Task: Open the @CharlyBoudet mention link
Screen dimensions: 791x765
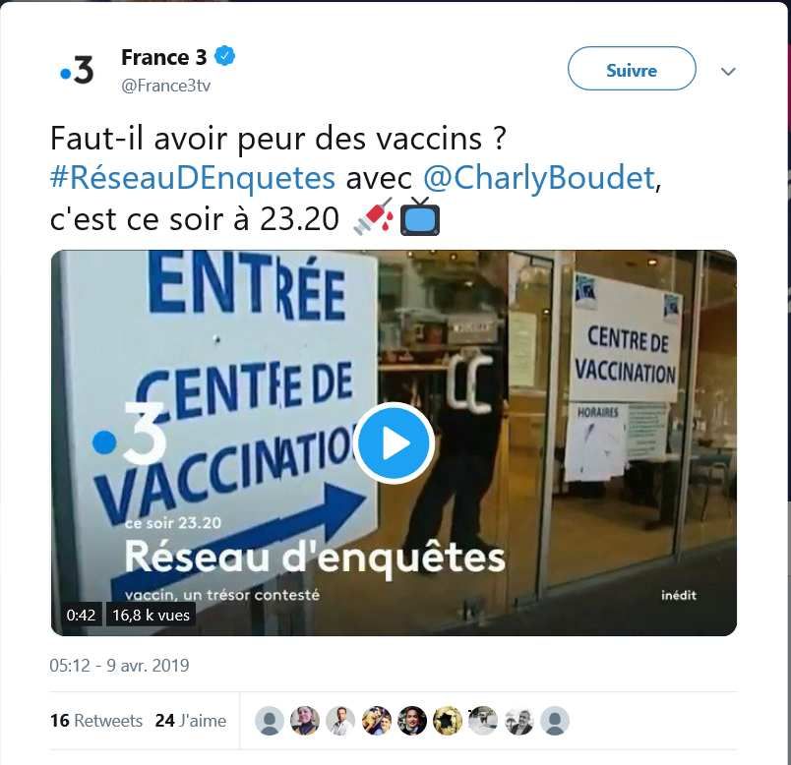Action: pos(538,178)
